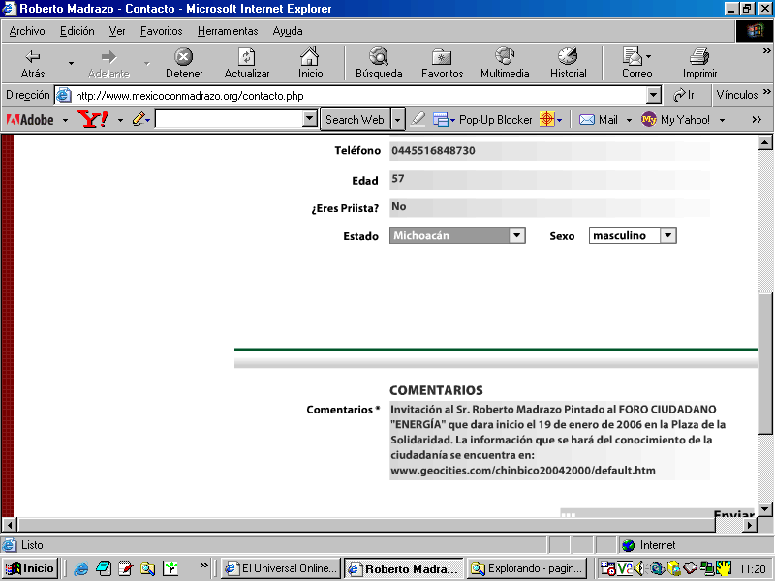Screen dimensions: 775x581
Task: Refresh page with Actualizar icon
Action: point(247,57)
